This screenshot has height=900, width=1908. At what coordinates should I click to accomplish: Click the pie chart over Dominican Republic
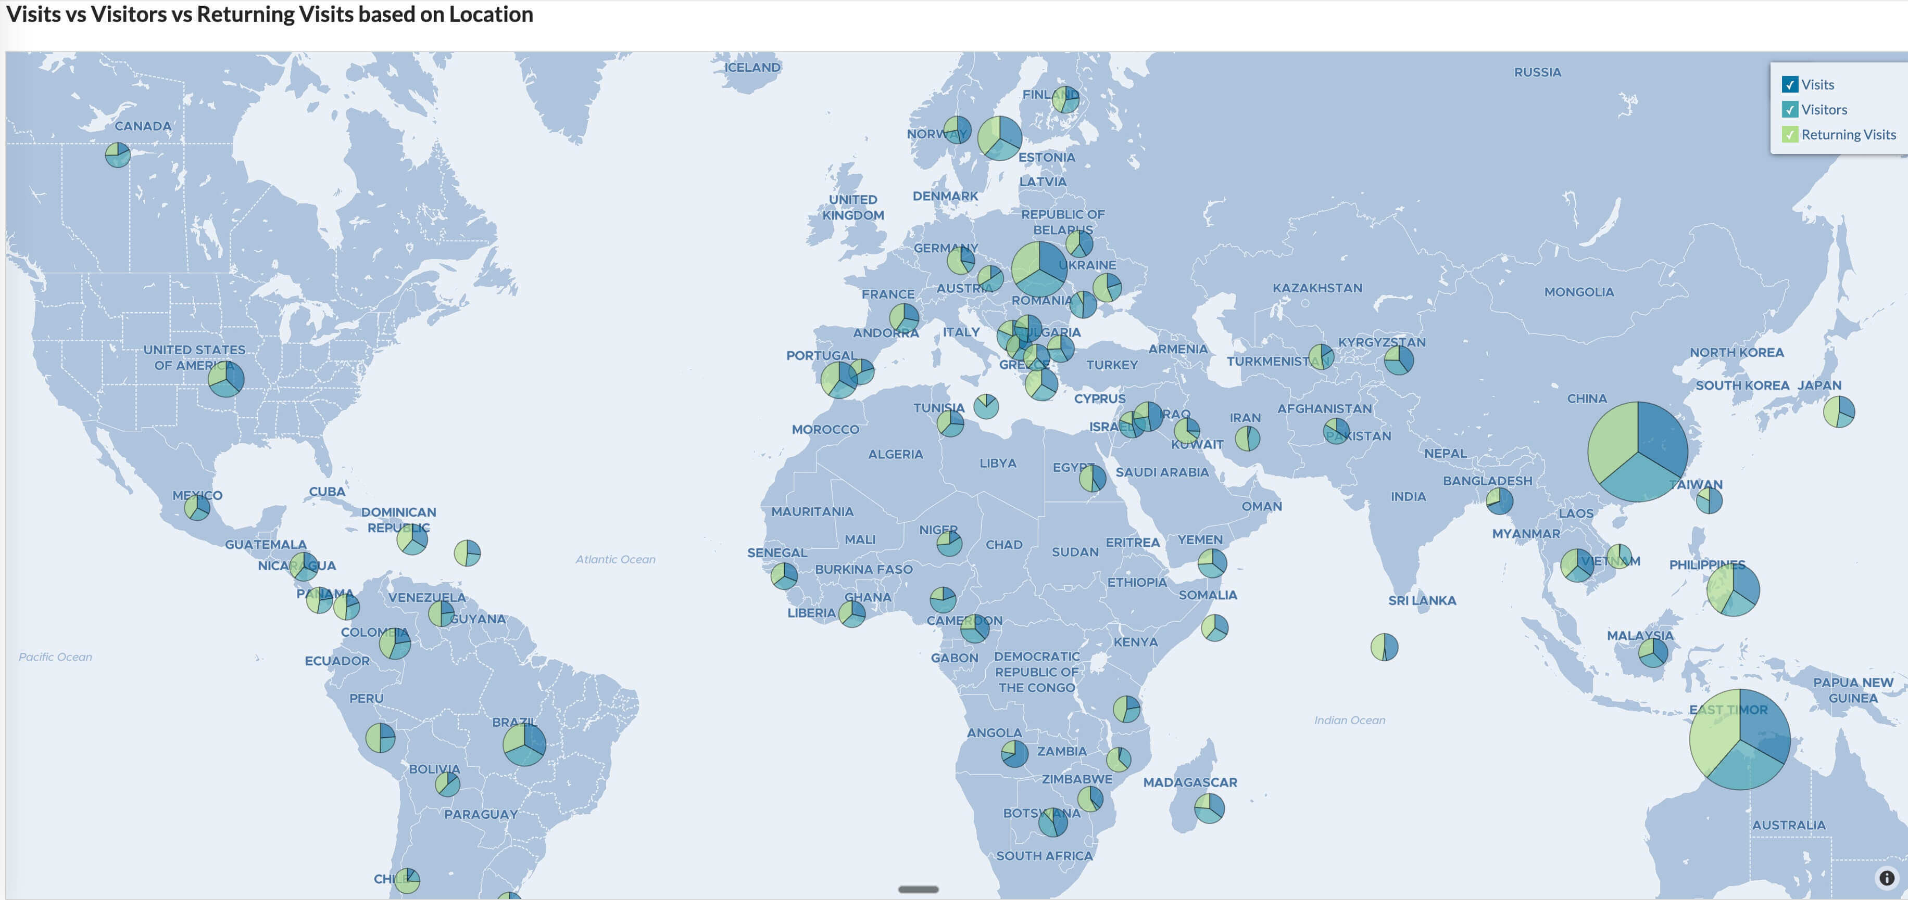point(412,539)
